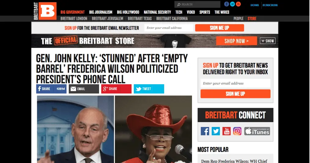310x163 pixels.
Task: Open the Twitter icon under Breitbart Connect
Action: (216, 131)
